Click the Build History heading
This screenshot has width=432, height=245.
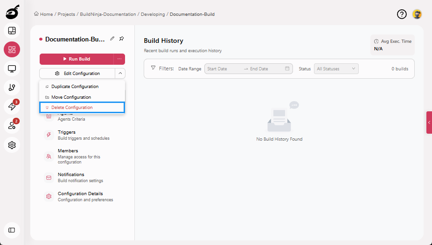(163, 41)
